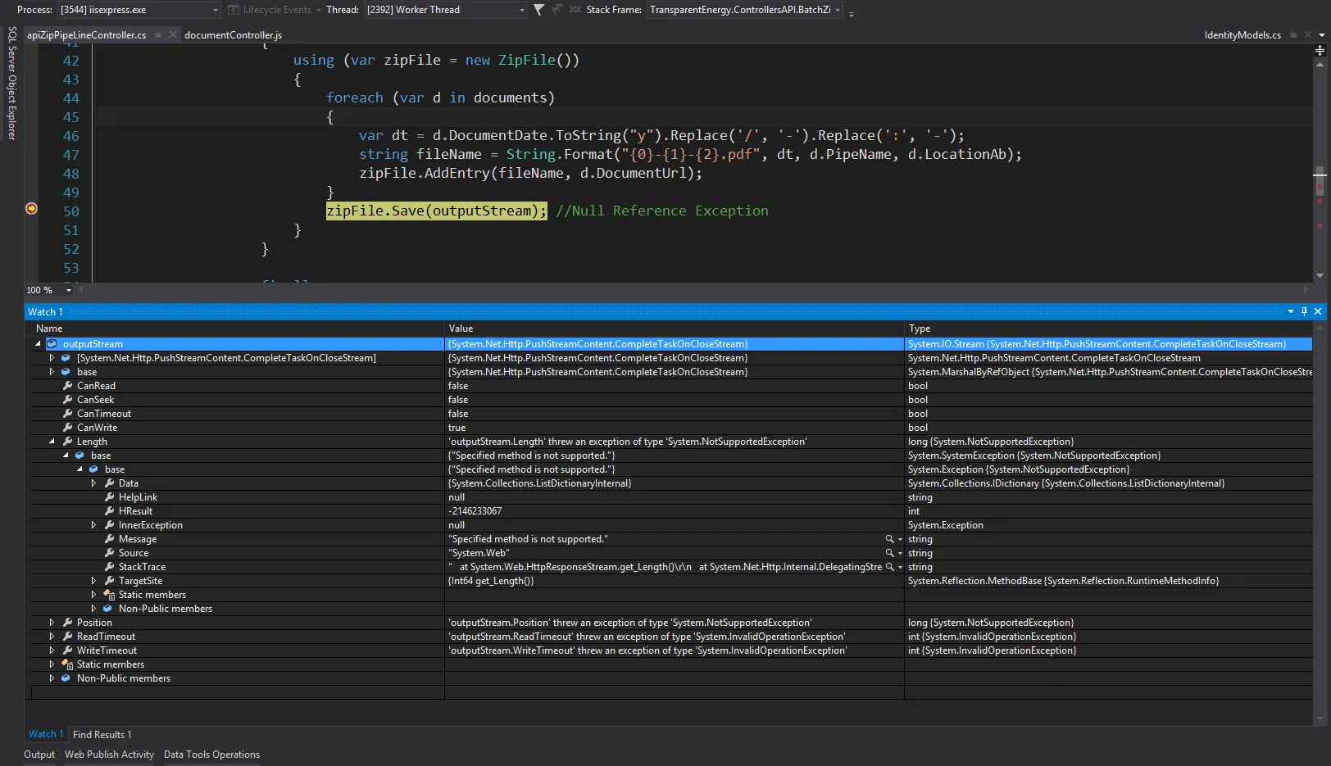Click magnifier visualizer for Source value

(889, 553)
